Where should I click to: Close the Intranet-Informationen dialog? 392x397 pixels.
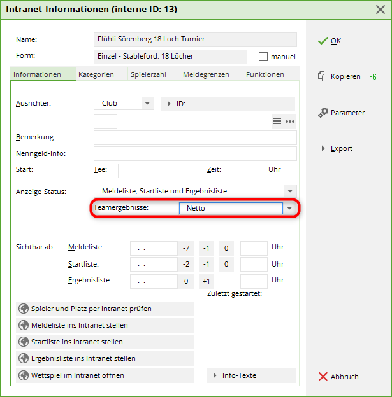381,10
